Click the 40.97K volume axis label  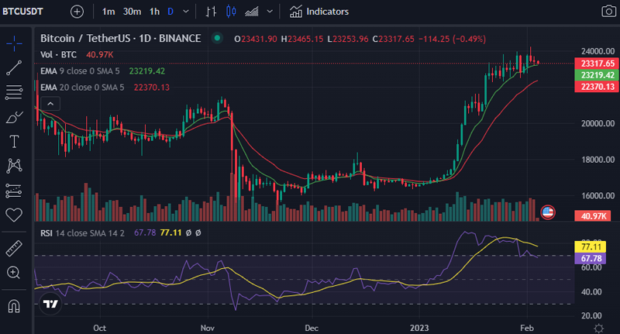593,215
